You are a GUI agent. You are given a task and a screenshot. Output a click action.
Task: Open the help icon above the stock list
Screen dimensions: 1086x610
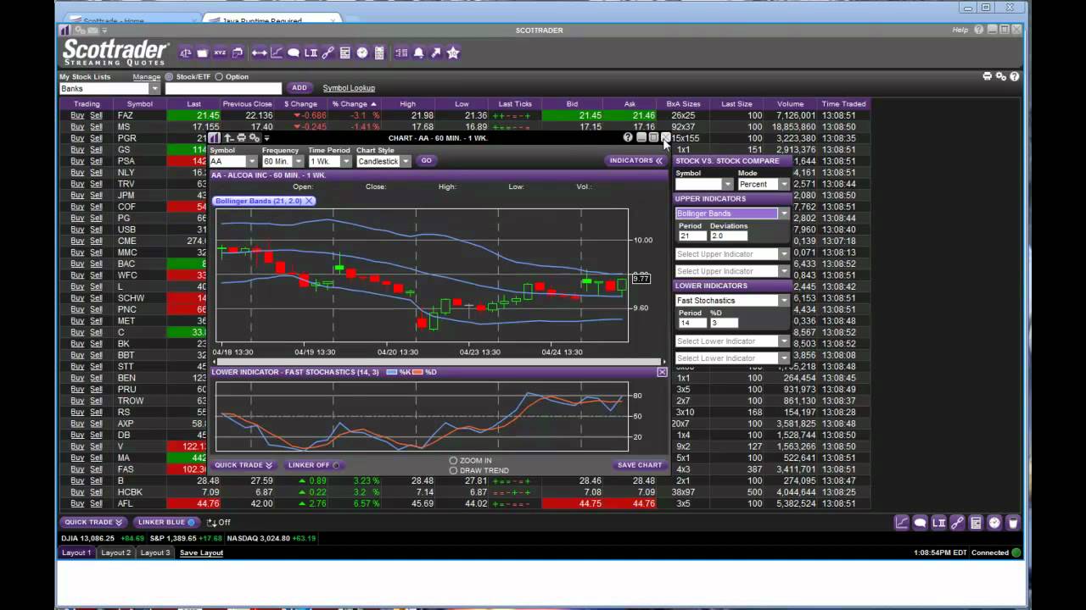[1015, 76]
